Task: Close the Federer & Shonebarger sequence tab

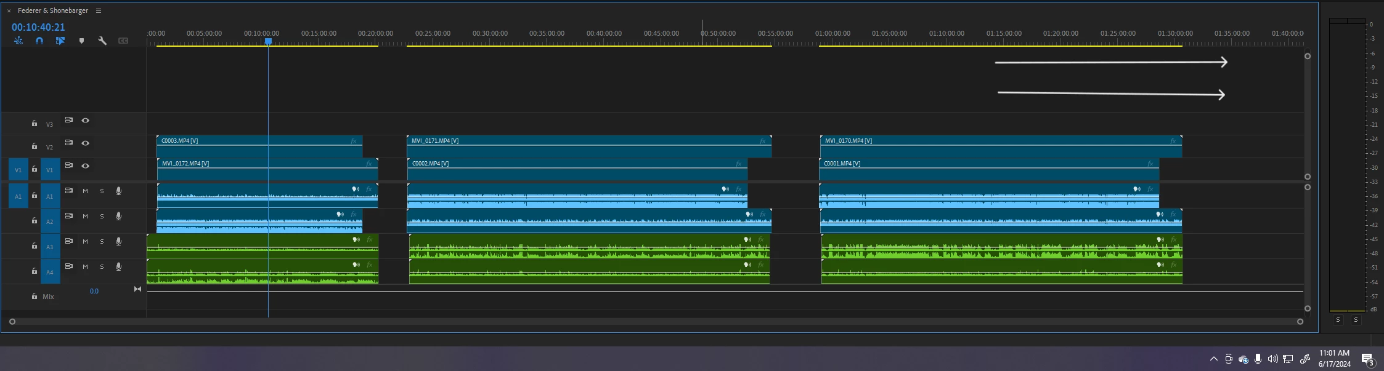Action: coord(9,10)
